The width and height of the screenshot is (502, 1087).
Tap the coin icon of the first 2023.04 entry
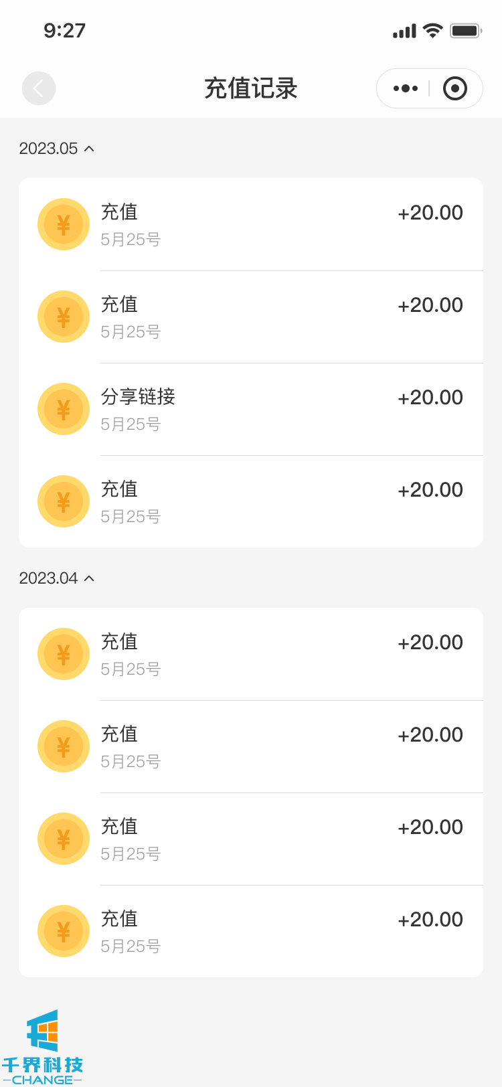click(x=64, y=654)
